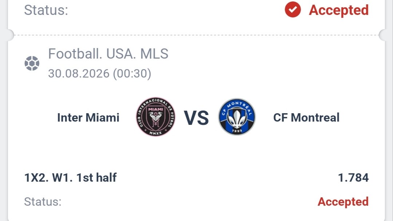Click the 1.784 odds value

click(x=353, y=178)
